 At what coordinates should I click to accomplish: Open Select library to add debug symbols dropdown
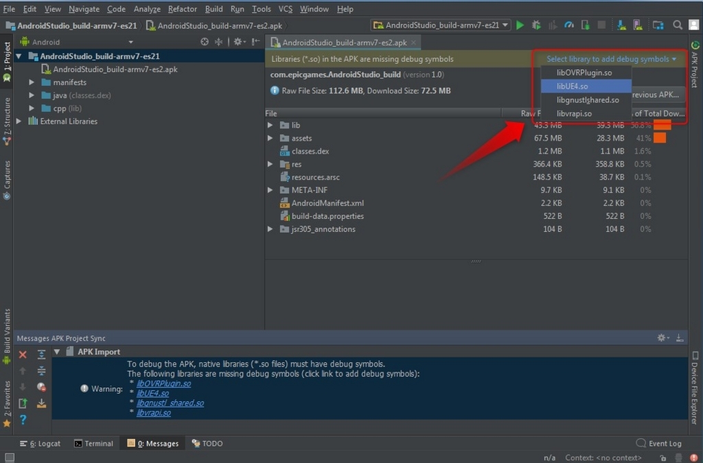click(x=611, y=59)
